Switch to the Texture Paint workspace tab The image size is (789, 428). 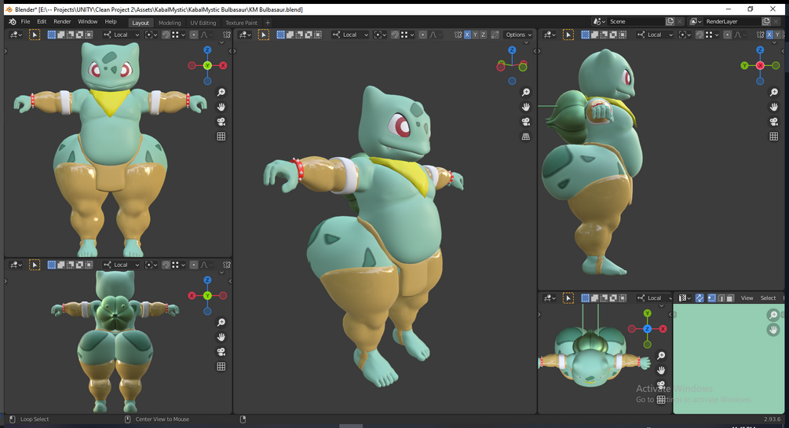pyautogui.click(x=241, y=23)
